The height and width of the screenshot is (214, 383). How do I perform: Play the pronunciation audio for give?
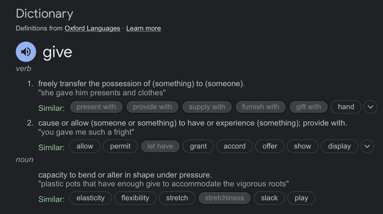tap(26, 52)
